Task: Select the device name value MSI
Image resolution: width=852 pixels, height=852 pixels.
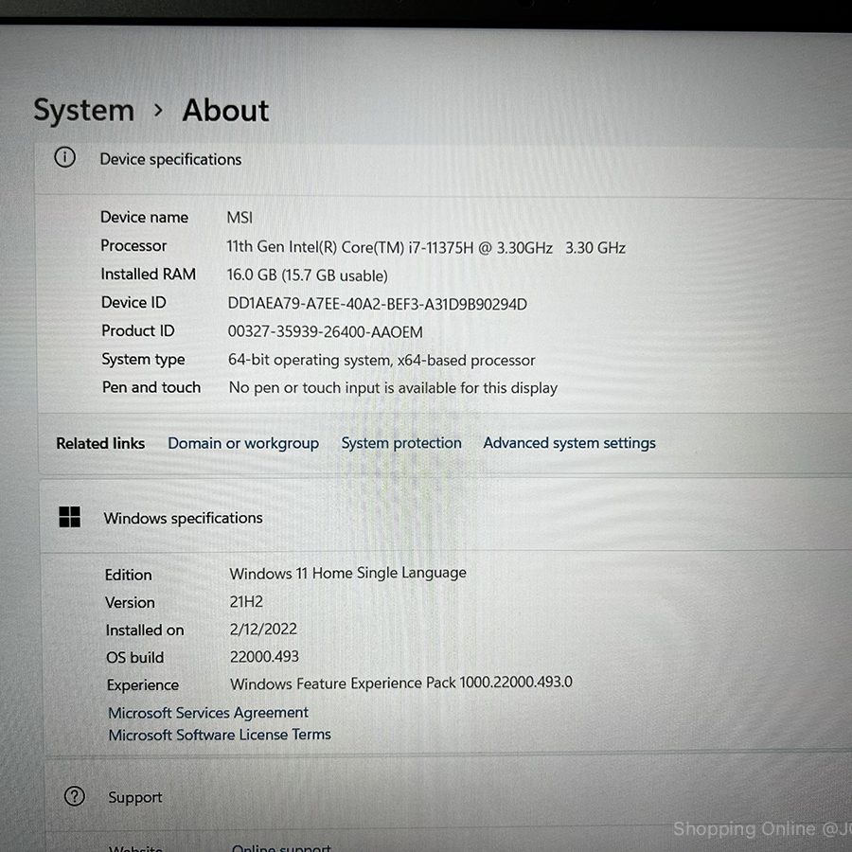Action: tap(240, 218)
